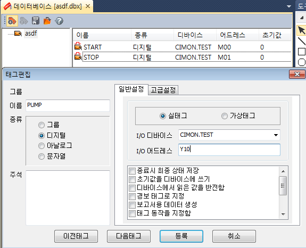306x248 pixels.
Task: Click the orange folder open icon
Action: pyautogui.click(x=47, y=21)
